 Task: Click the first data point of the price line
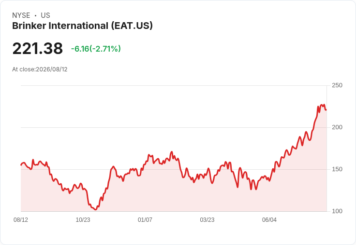click(x=21, y=165)
